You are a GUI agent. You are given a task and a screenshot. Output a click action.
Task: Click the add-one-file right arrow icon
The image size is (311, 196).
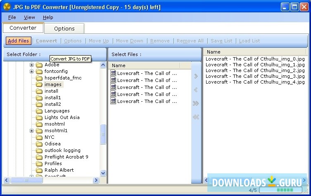click(x=196, y=76)
